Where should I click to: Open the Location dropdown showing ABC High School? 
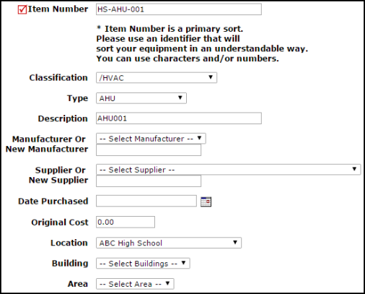point(169,243)
